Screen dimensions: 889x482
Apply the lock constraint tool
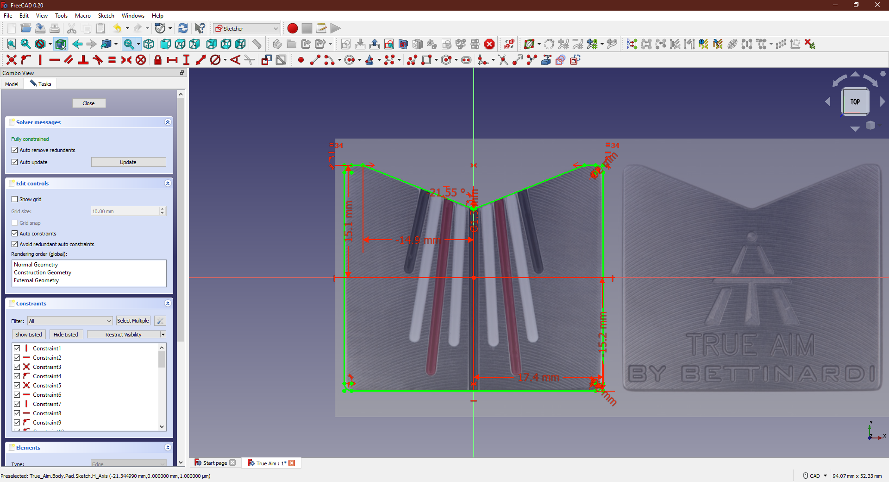pyautogui.click(x=157, y=60)
